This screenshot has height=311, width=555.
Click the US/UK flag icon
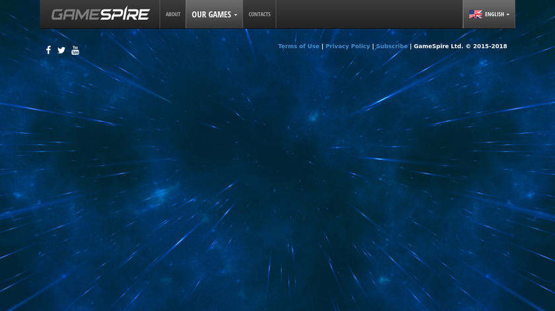click(475, 14)
